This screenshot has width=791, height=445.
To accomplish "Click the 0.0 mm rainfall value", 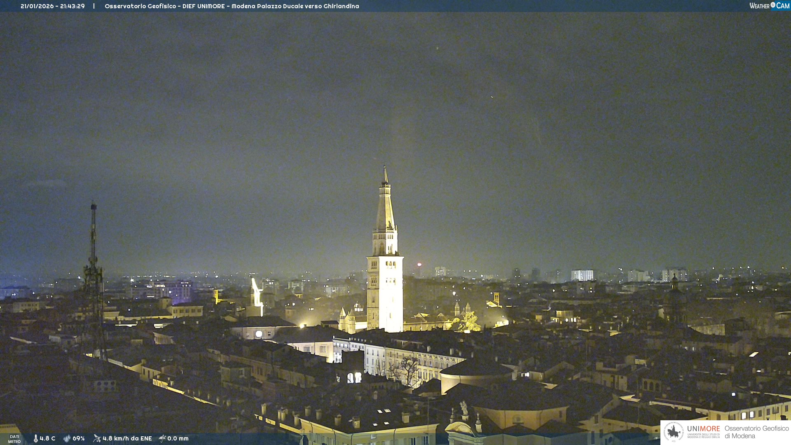I will (x=178, y=438).
